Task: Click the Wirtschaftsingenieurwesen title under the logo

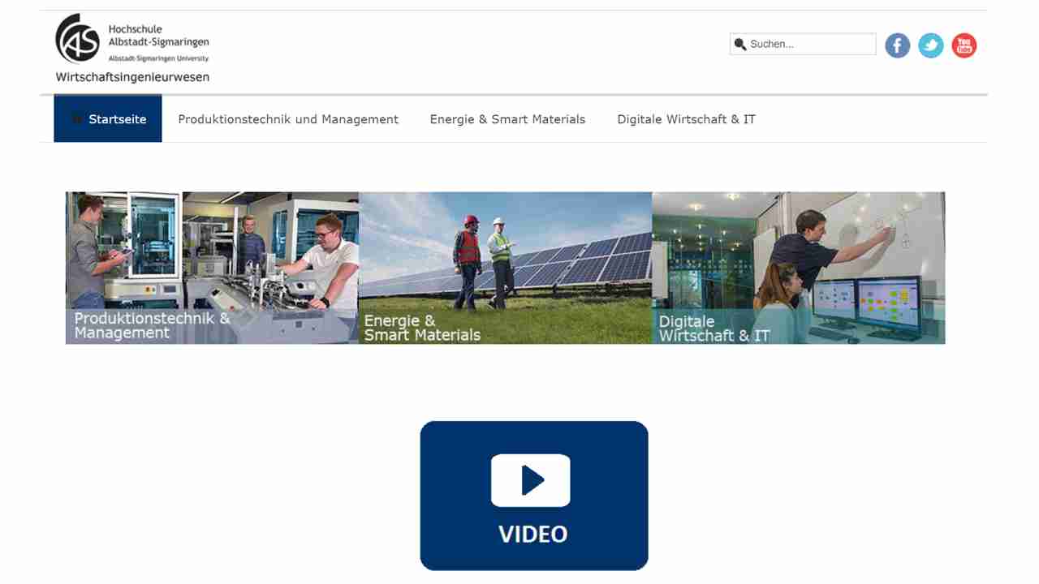Action: [x=132, y=77]
